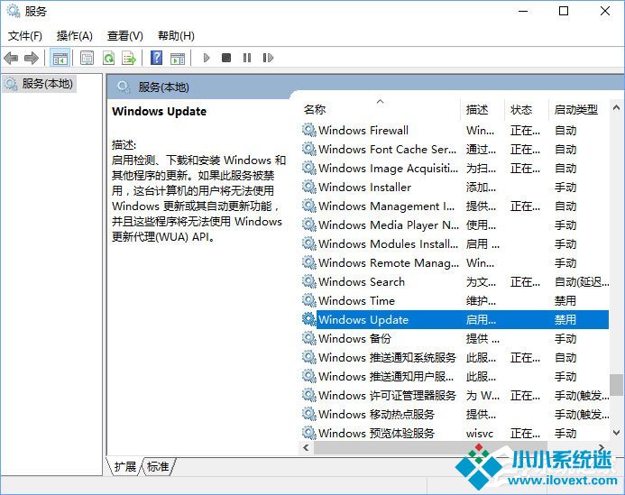Open the 操作(A) menu
This screenshot has height=495, width=625.
[75, 36]
